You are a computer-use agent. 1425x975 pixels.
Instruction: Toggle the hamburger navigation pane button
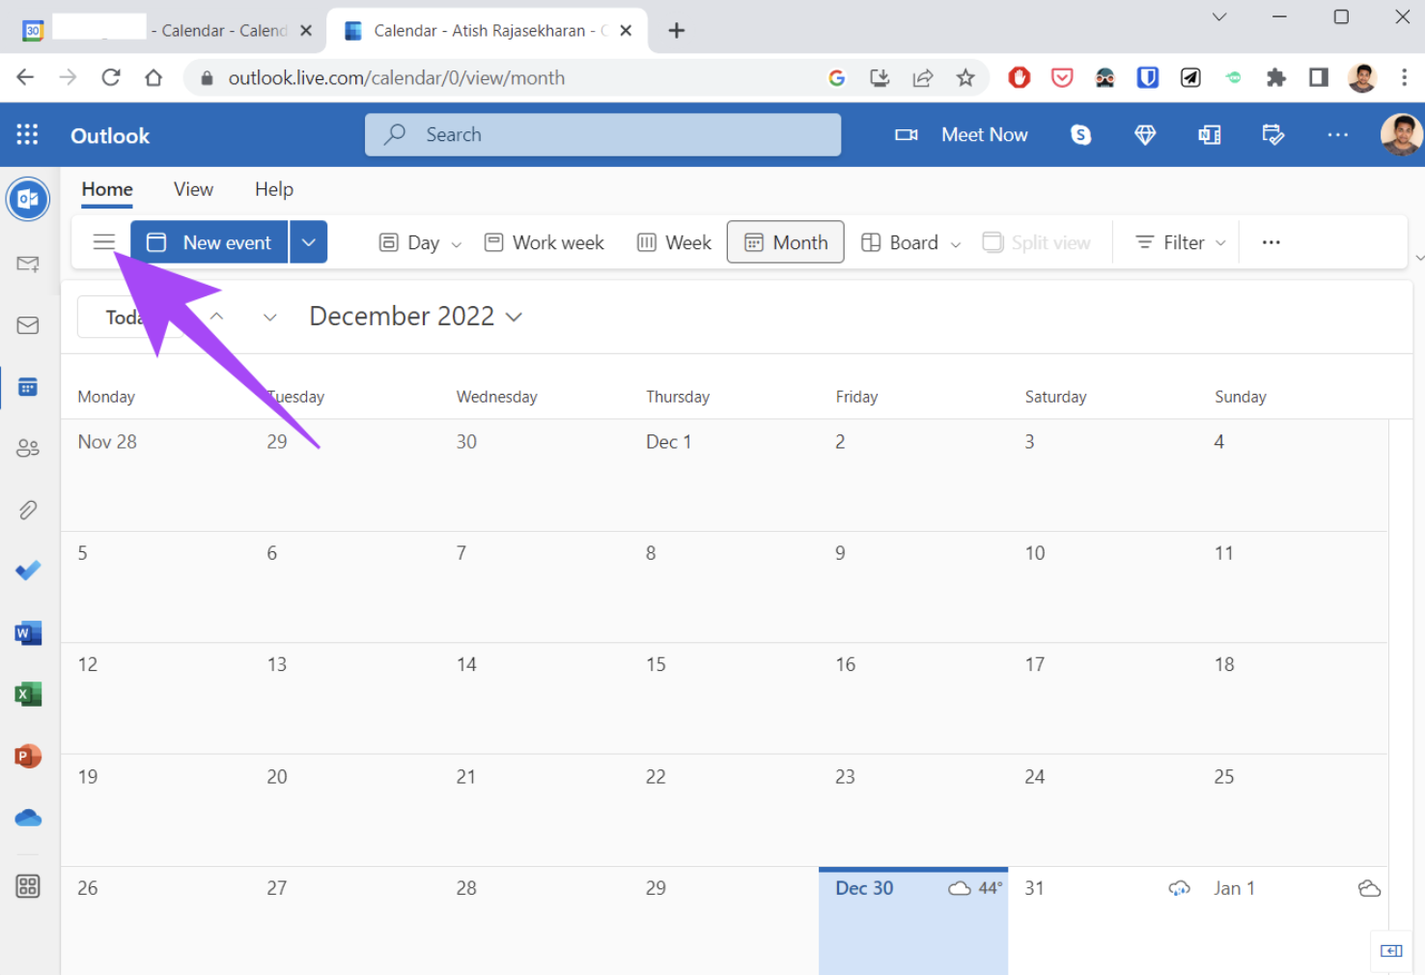(104, 242)
